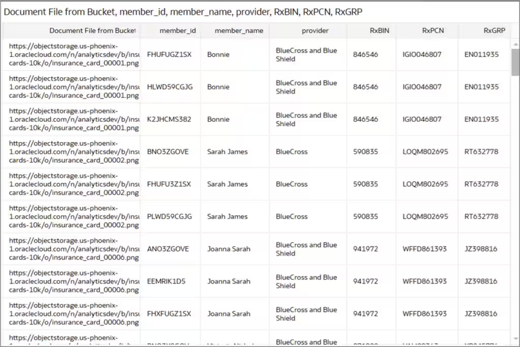
Task: Click the scrollbar down arrow
Action: point(515,338)
